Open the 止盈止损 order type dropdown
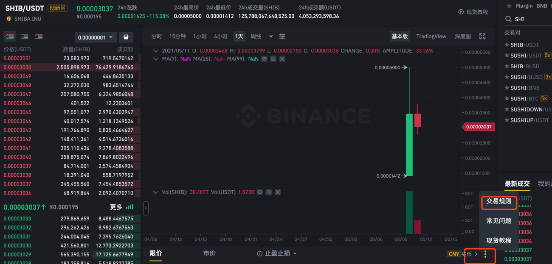The width and height of the screenshot is (552, 264). pos(277,253)
